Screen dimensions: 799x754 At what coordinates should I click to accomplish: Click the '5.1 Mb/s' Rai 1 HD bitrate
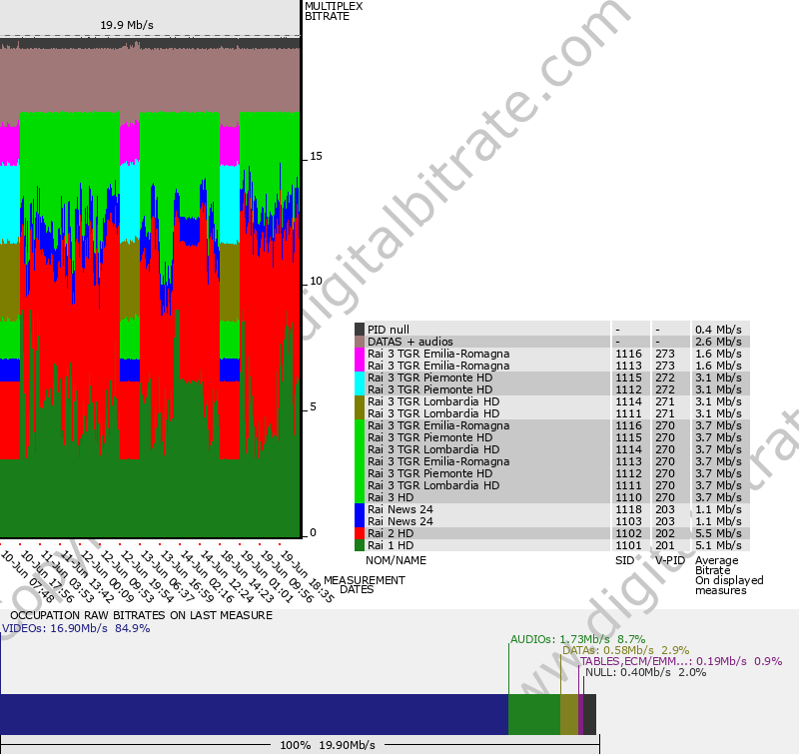coord(718,545)
